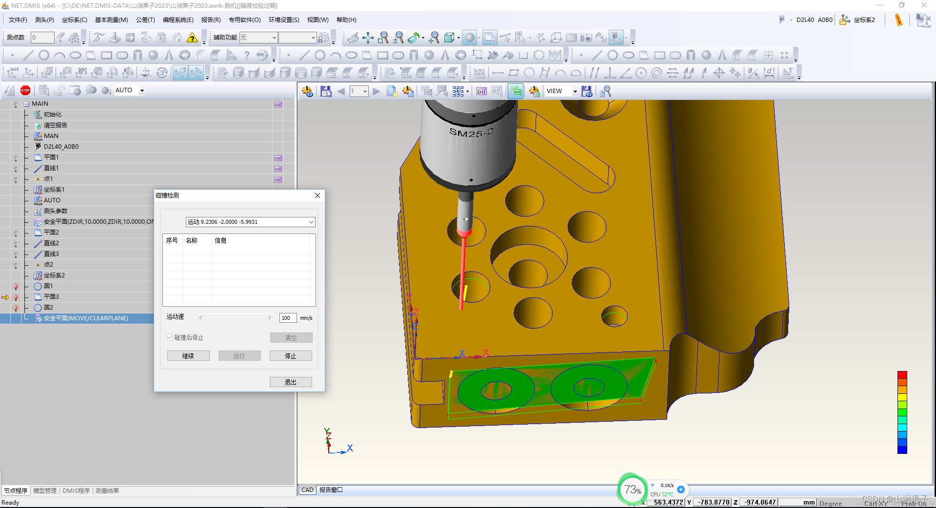Image resolution: width=936 pixels, height=508 pixels.
Task: Switch to the DMIS程序 tab
Action: click(x=76, y=491)
